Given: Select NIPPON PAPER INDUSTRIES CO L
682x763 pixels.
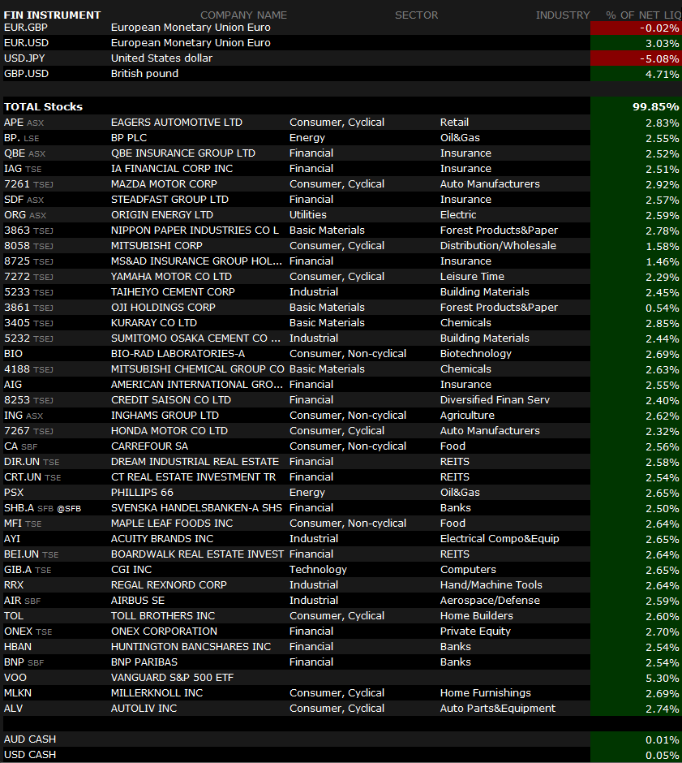Looking at the screenshot, I should 195,231.
